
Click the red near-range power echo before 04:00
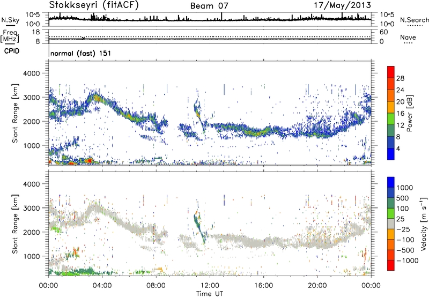[x=88, y=160]
